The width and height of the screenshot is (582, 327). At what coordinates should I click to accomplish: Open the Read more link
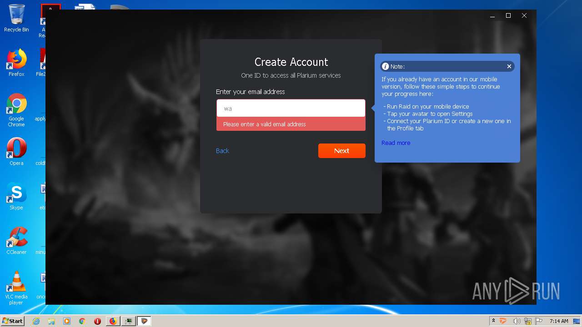coord(396,143)
